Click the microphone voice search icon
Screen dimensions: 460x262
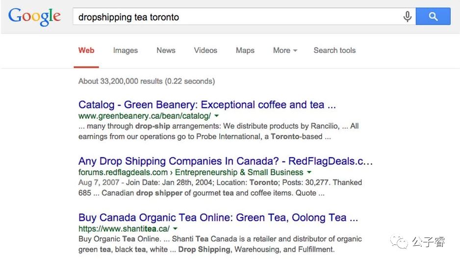coord(407,17)
